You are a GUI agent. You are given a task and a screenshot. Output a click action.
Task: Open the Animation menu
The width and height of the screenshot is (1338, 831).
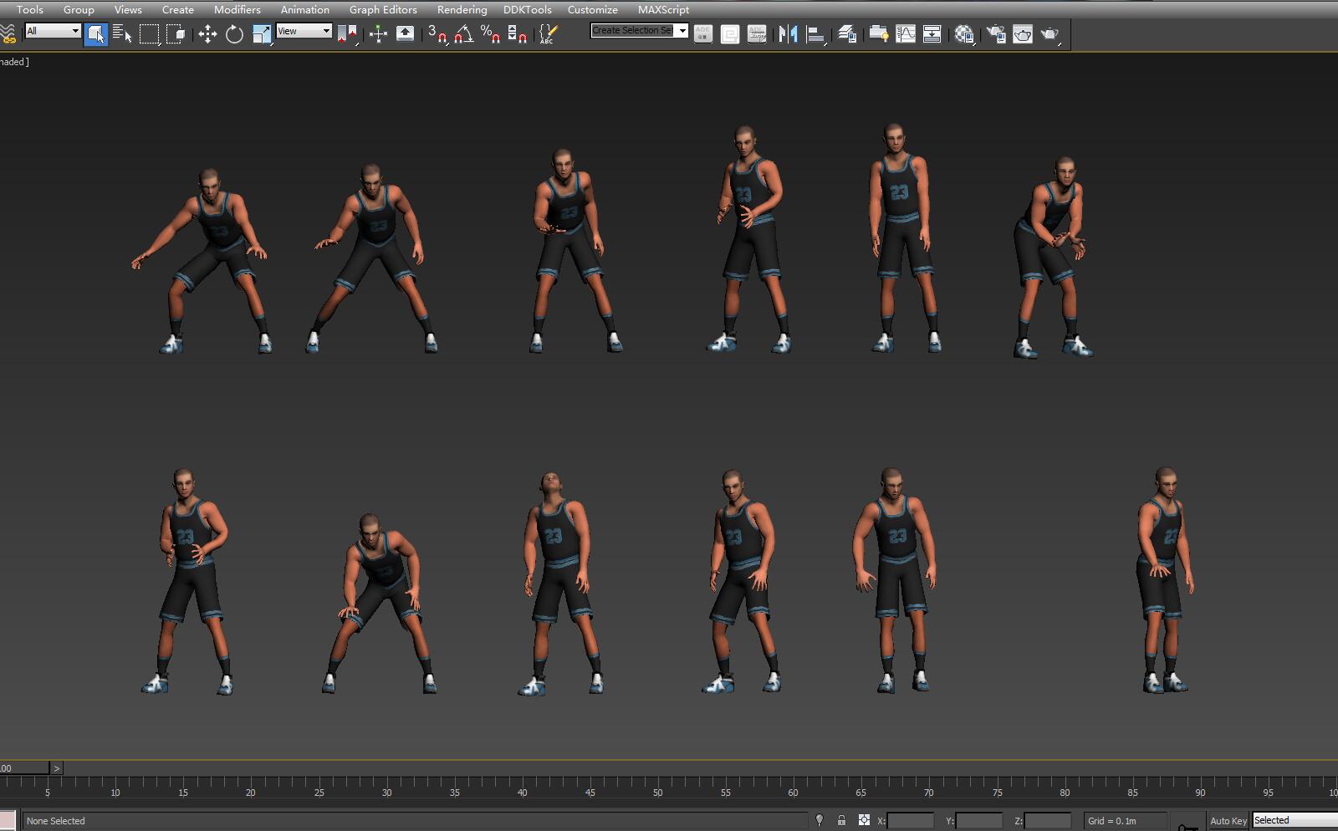click(304, 9)
